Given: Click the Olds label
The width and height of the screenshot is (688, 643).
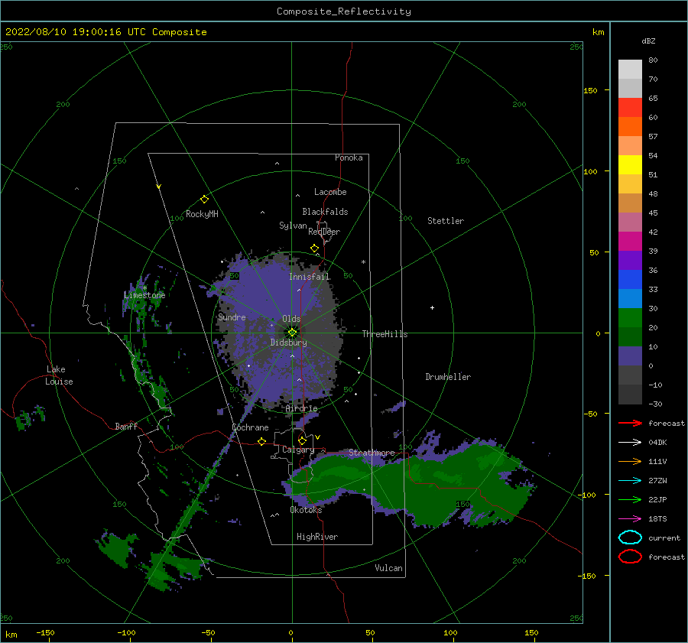Looking at the screenshot, I should (291, 319).
